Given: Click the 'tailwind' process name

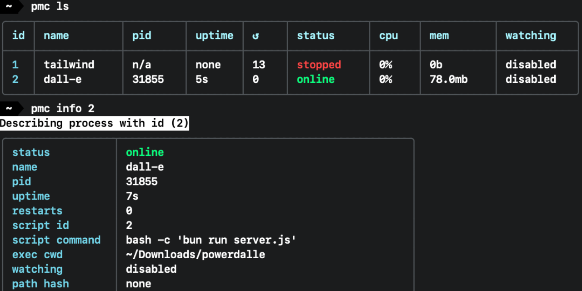Looking at the screenshot, I should coord(69,65).
